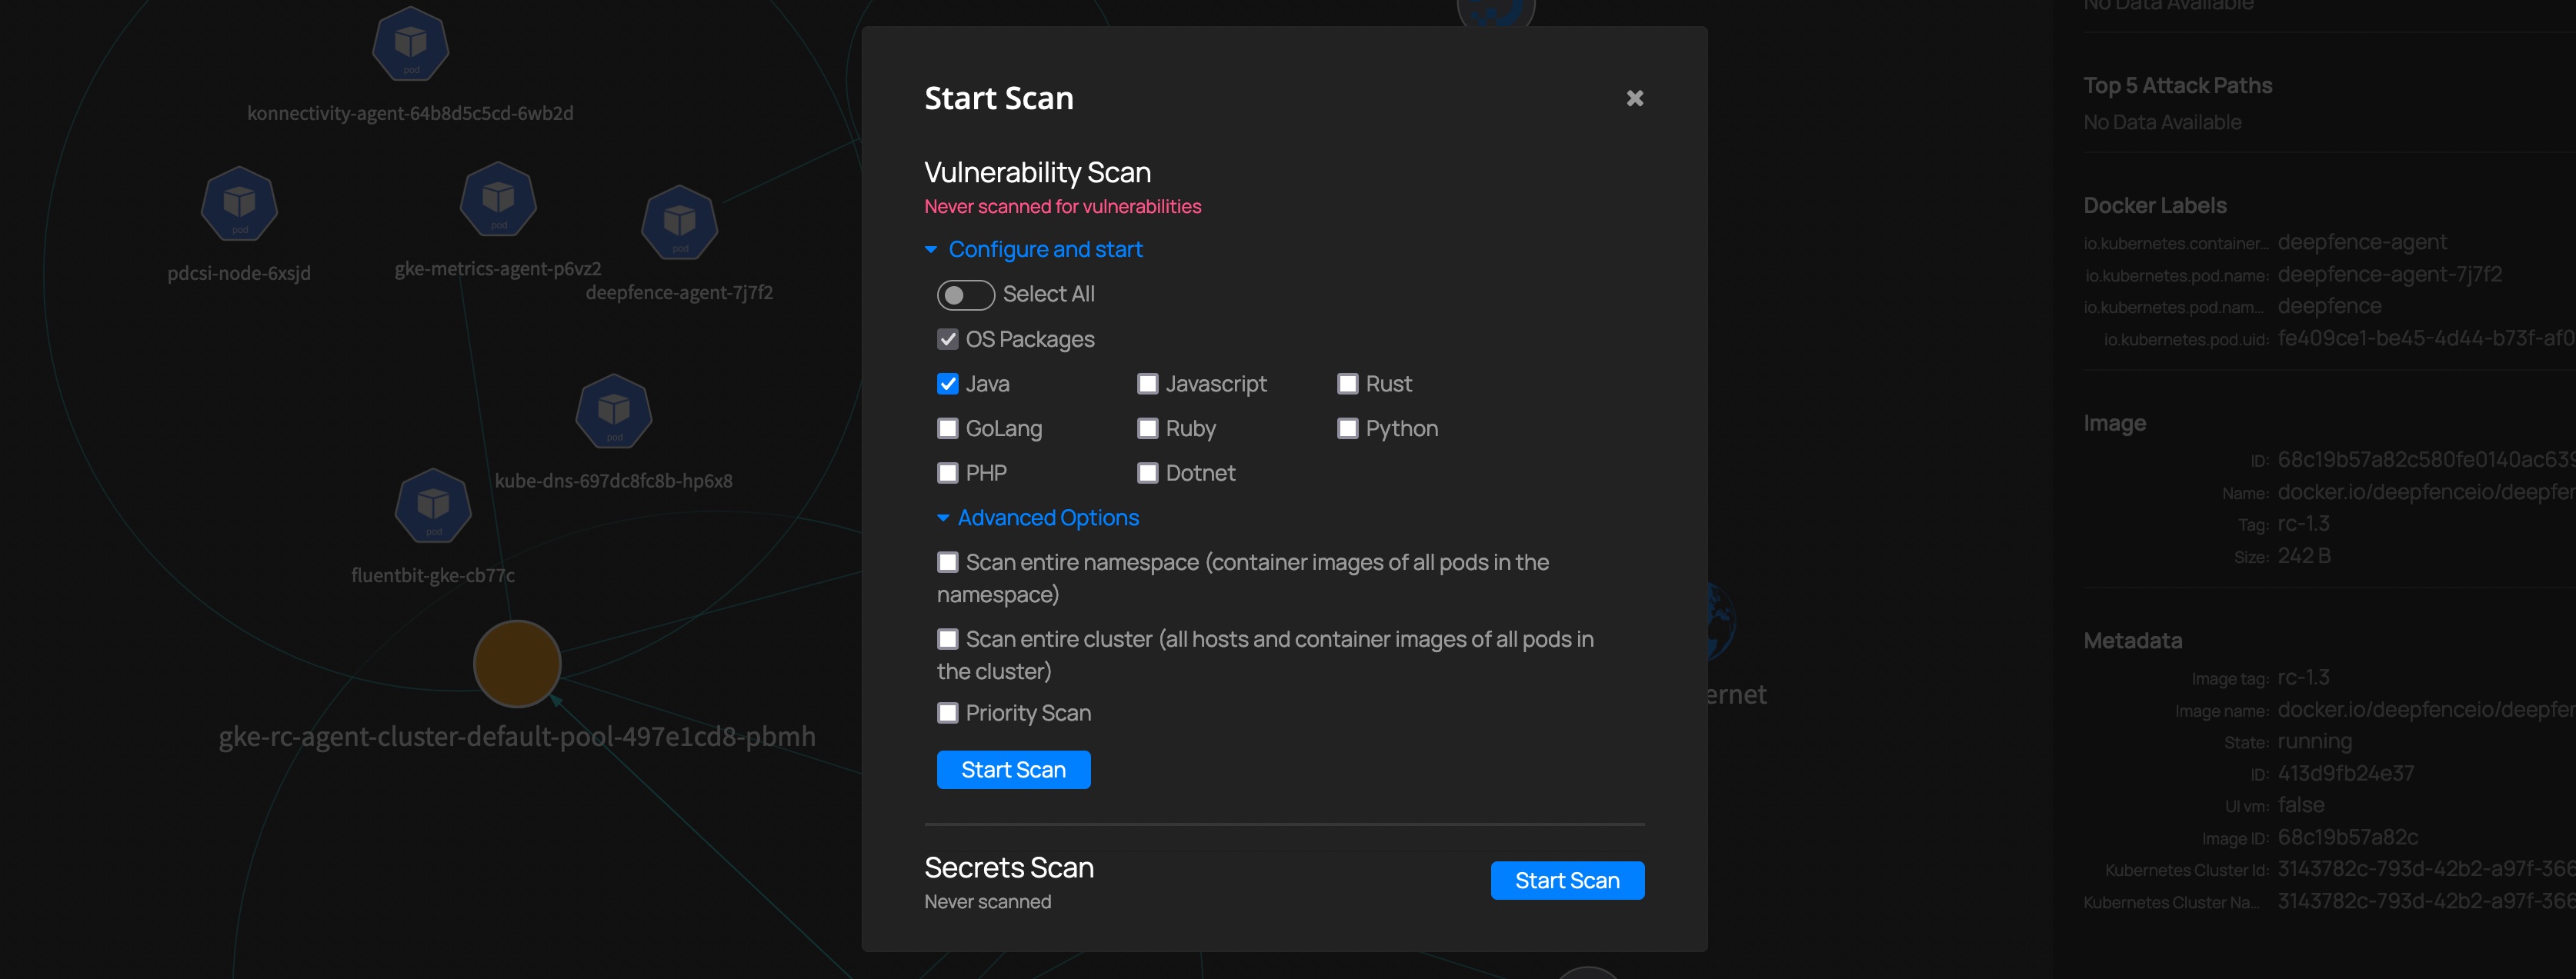Collapse the Advanced Options section
The height and width of the screenshot is (979, 2576).
(1047, 518)
